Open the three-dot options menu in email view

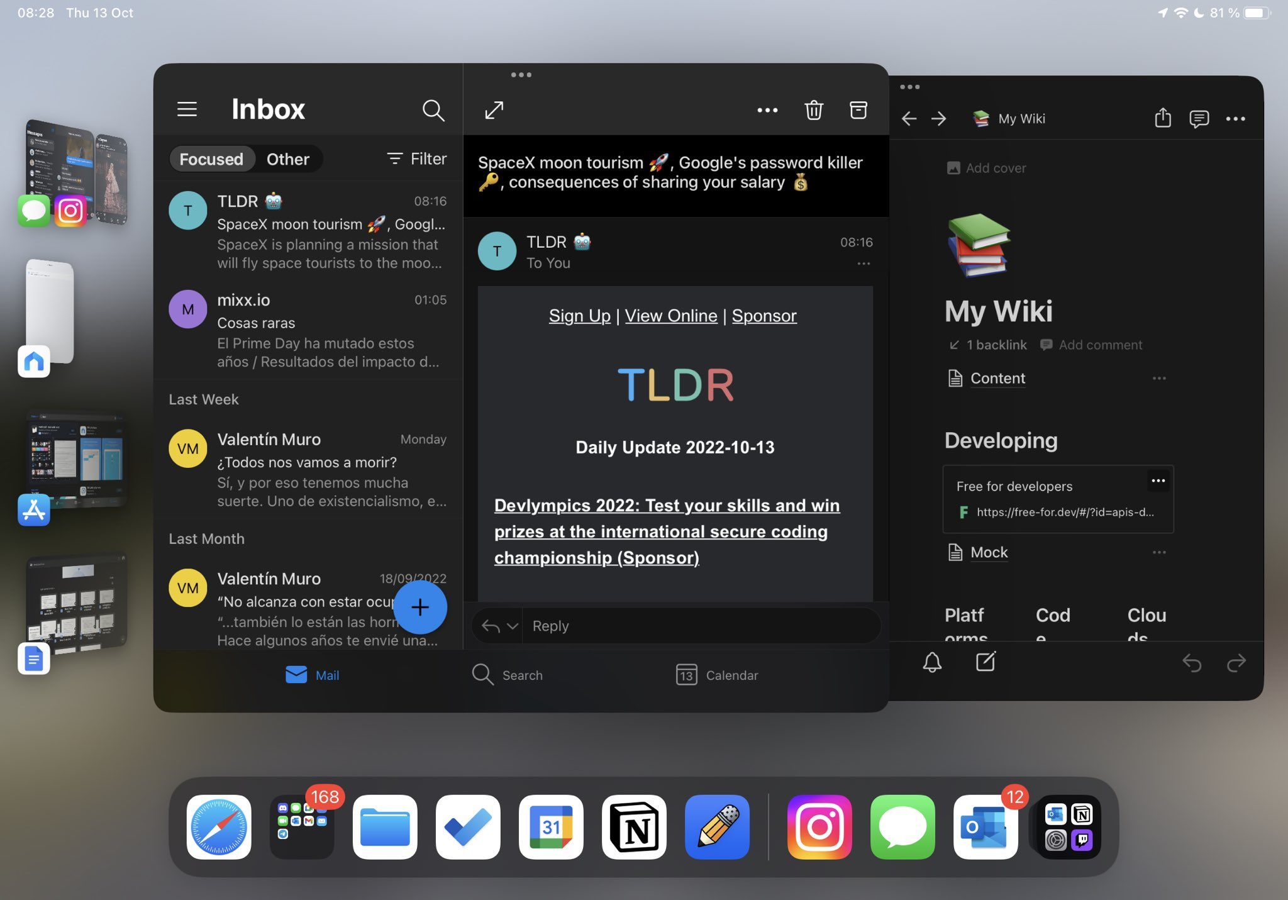tap(767, 109)
